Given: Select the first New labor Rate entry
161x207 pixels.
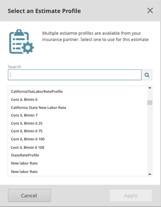Looking at the screenshot, I should [24, 163].
